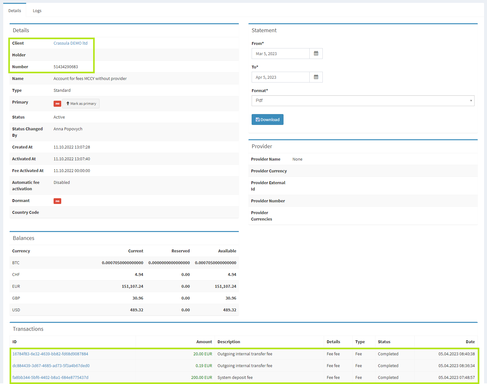Image resolution: width=487 pixels, height=384 pixels.
Task: Select the EUR row in Balances table
Action: point(124,286)
